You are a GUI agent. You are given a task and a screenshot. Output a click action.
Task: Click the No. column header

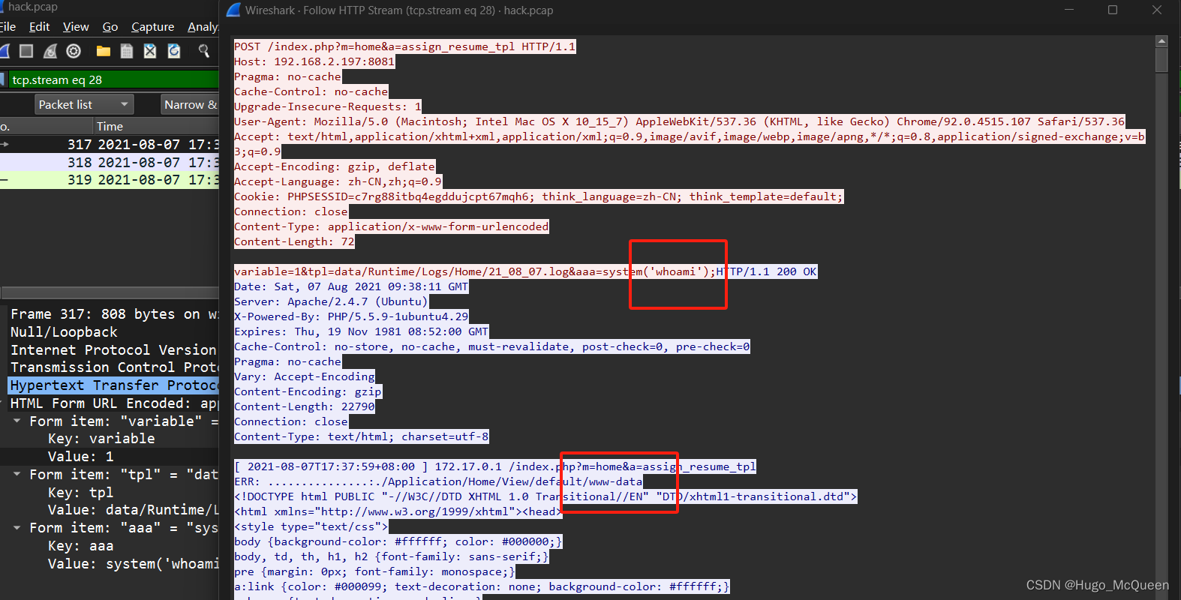(46, 126)
